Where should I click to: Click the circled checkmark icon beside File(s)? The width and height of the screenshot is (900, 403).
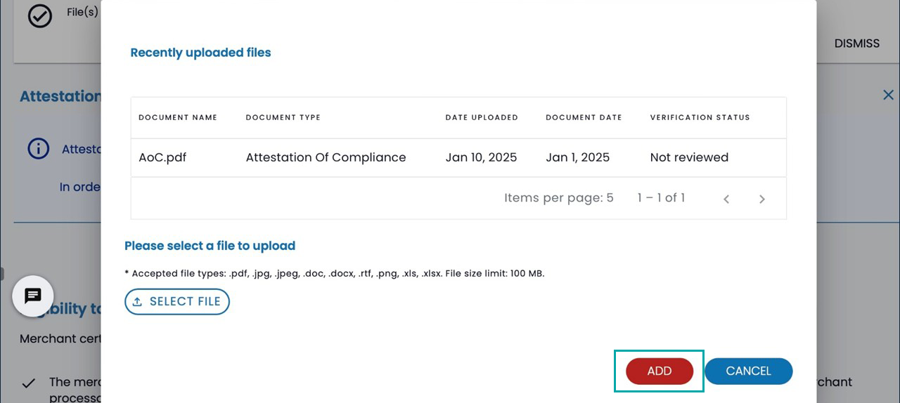click(40, 16)
